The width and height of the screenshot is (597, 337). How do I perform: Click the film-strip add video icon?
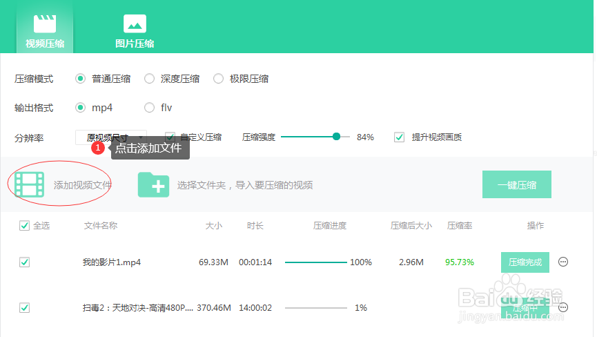tap(29, 184)
